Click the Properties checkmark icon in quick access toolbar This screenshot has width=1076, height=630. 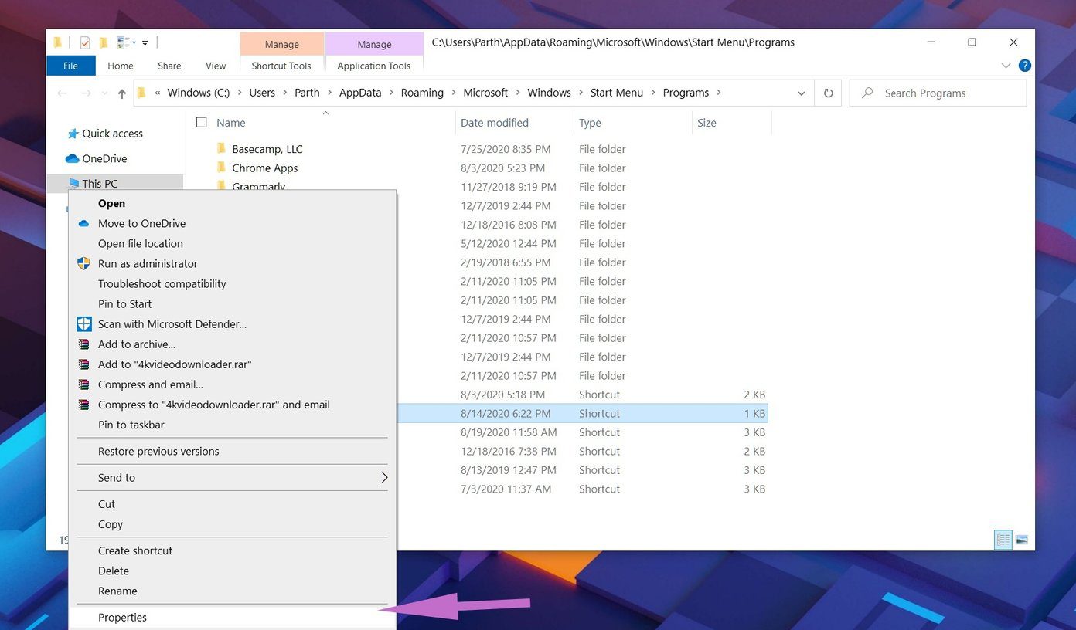point(85,42)
